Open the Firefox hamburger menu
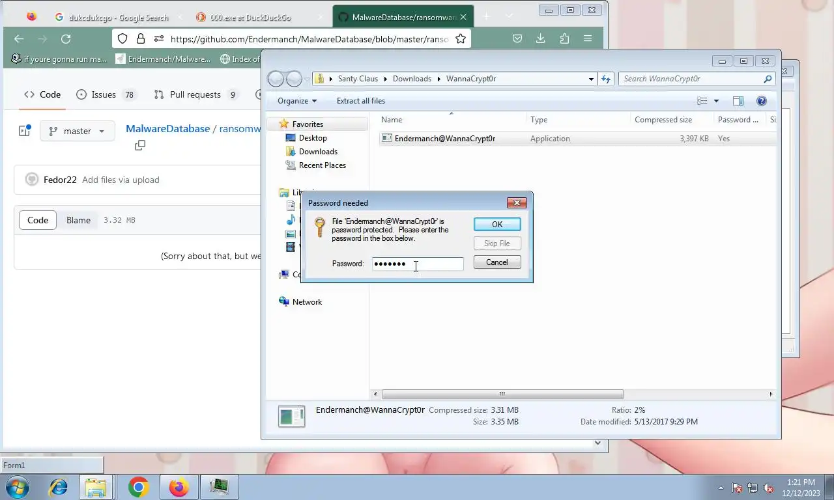The height and width of the screenshot is (500, 834). tap(588, 39)
